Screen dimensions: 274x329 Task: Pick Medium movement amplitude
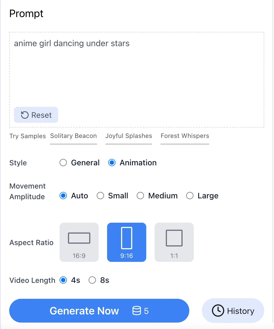point(140,196)
